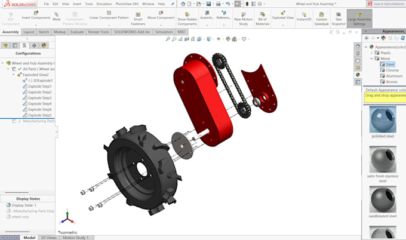Start a New Motion Study
The width and height of the screenshot is (406, 240).
coord(244,19)
